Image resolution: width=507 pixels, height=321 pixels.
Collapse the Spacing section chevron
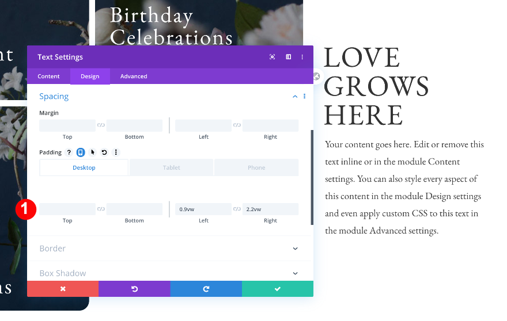click(295, 96)
